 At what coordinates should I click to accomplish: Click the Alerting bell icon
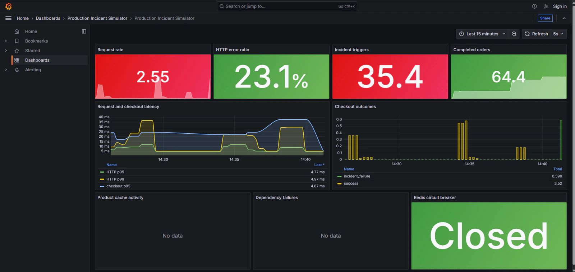[17, 70]
